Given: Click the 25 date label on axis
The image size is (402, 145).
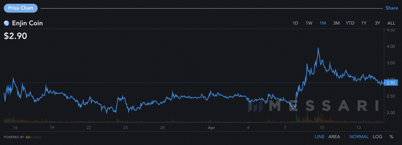Looking at the screenshot, I should tap(125, 127).
